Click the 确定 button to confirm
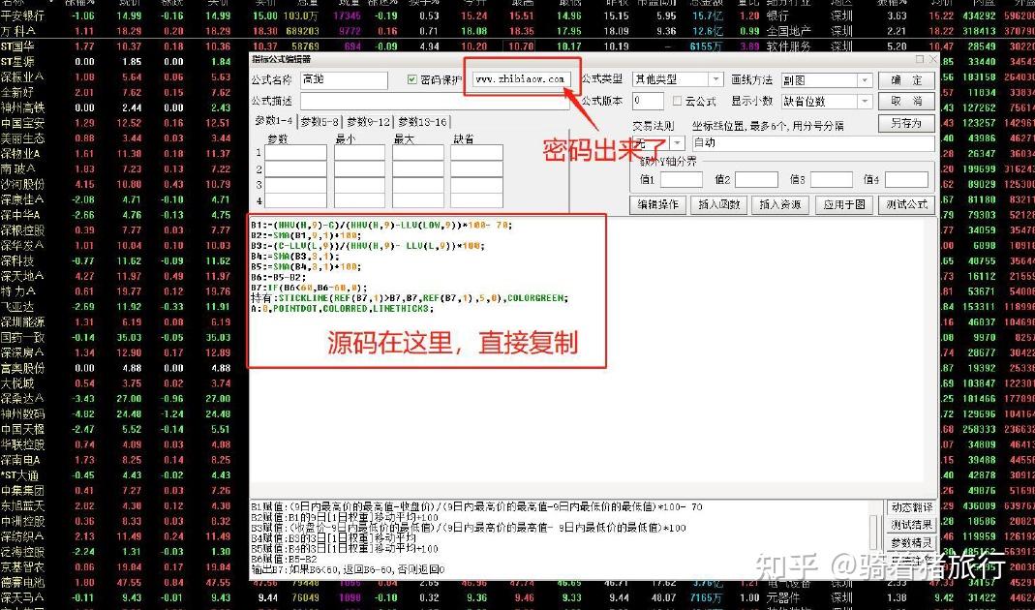 pyautogui.click(x=905, y=80)
